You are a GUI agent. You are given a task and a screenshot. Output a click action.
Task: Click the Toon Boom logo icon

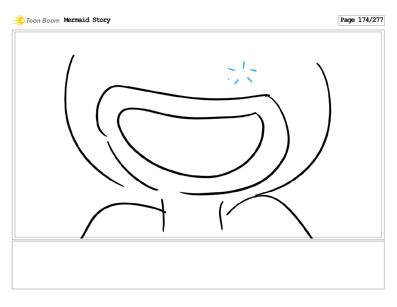(x=19, y=20)
